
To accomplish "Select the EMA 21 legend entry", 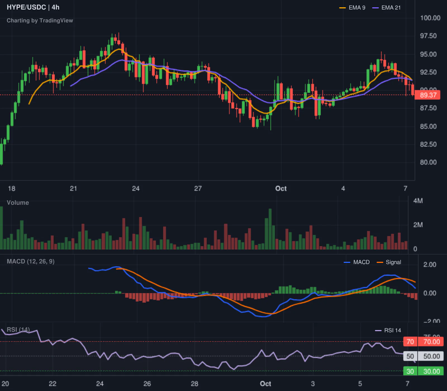I will pos(386,8).
